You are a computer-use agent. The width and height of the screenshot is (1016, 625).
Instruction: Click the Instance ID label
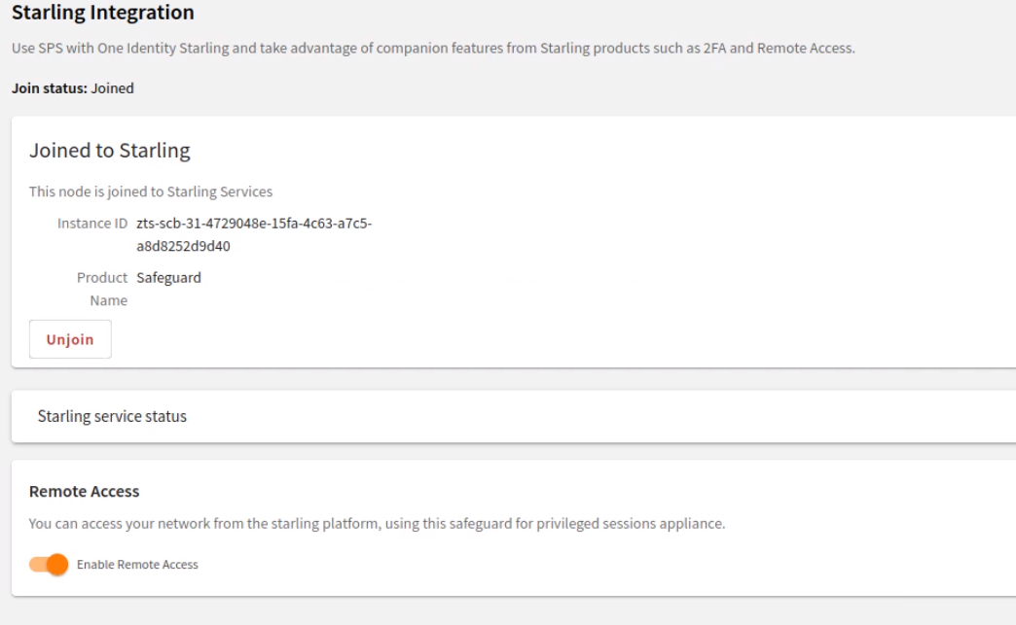(92, 224)
